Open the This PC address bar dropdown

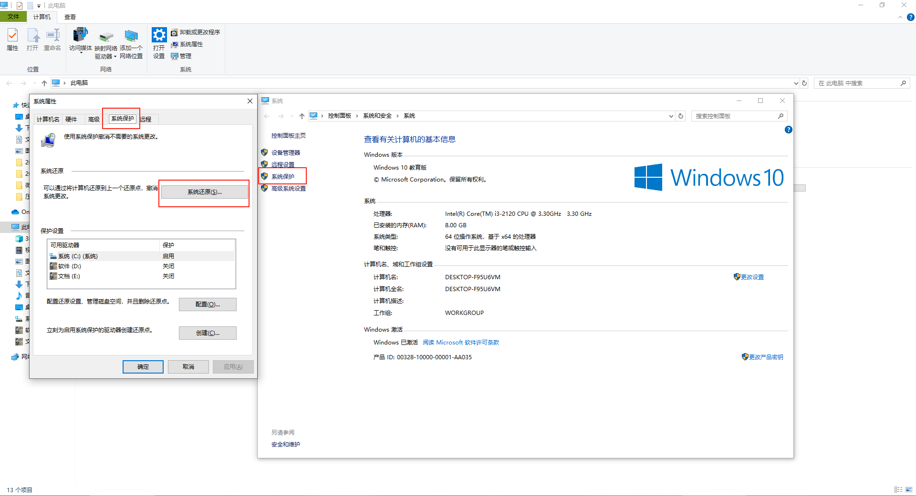click(796, 83)
